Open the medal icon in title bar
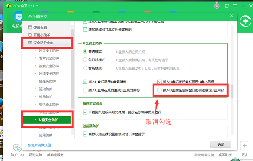 (217, 6)
